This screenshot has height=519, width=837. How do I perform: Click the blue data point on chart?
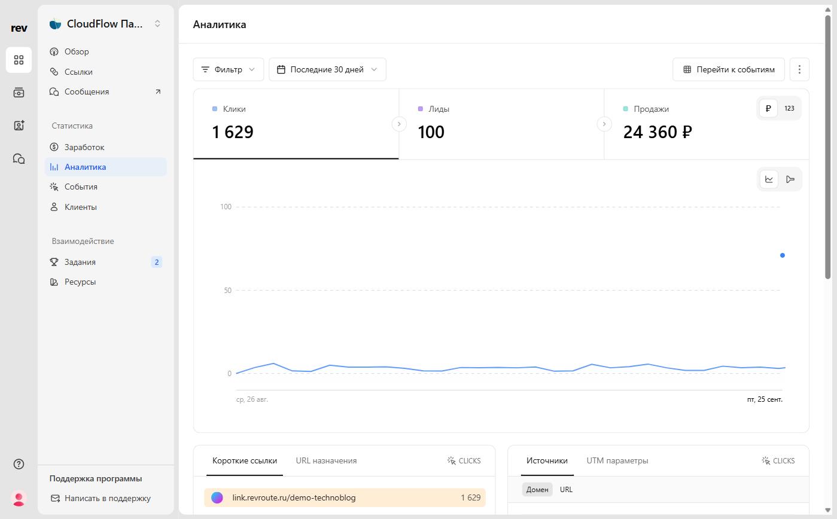coord(783,255)
